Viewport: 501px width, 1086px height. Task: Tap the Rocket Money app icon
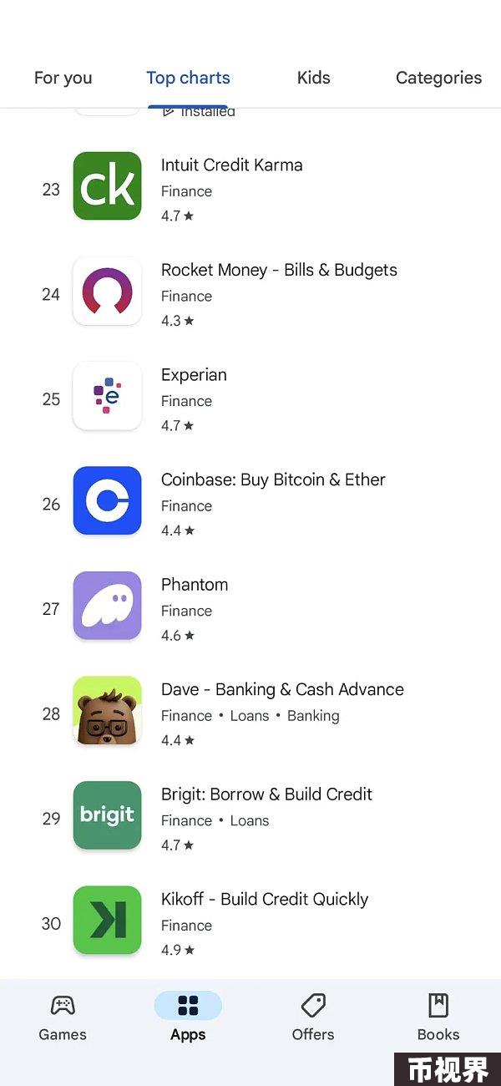point(107,292)
